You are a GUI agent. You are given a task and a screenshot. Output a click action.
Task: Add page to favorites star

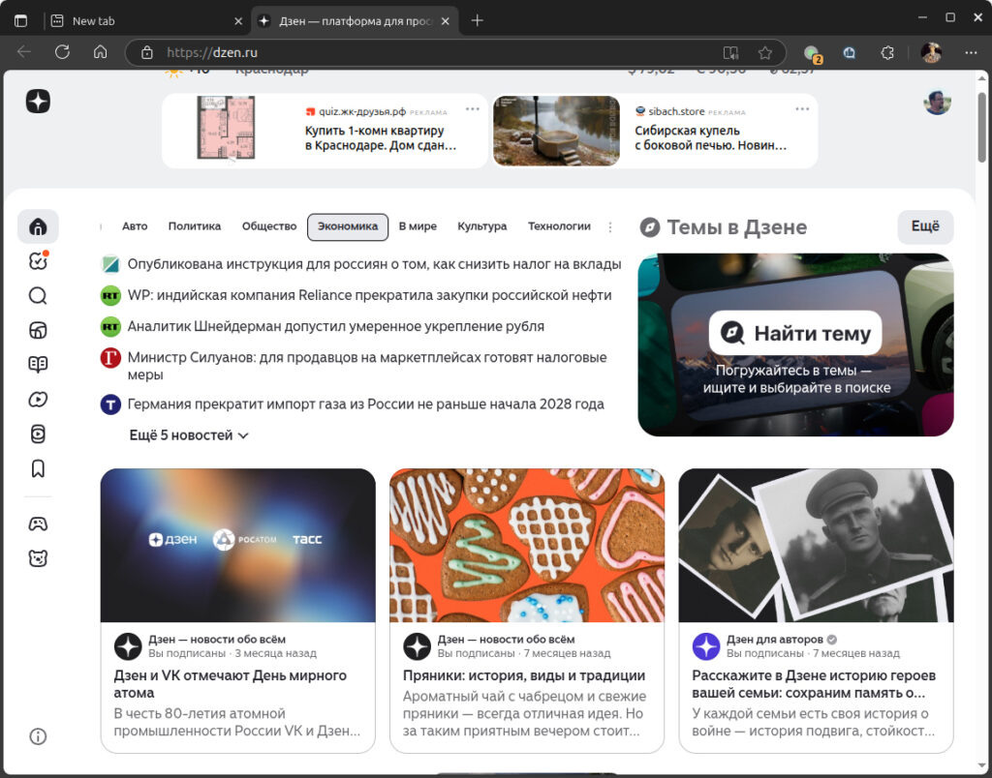(765, 52)
